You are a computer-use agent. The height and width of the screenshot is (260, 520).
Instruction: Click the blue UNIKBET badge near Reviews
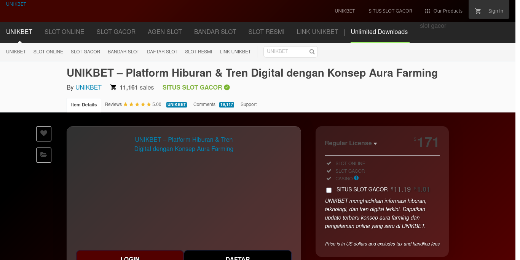[176, 104]
